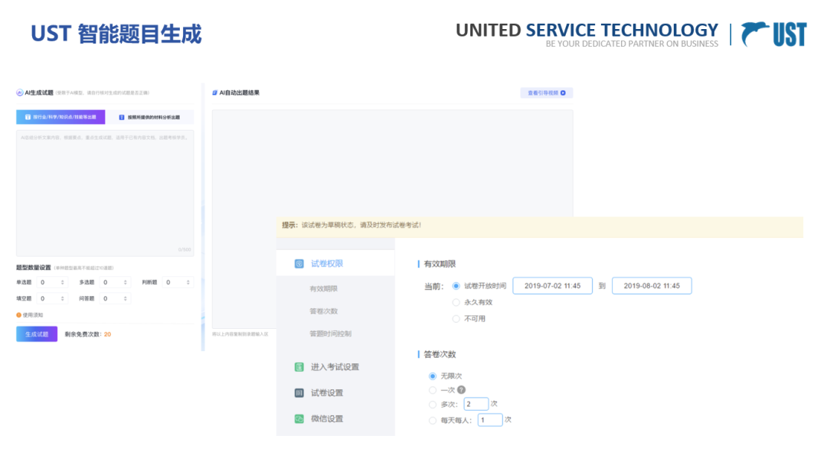Click the AI生成试题 round AI icon
Screen dimensions: 827x465
[x=19, y=93]
